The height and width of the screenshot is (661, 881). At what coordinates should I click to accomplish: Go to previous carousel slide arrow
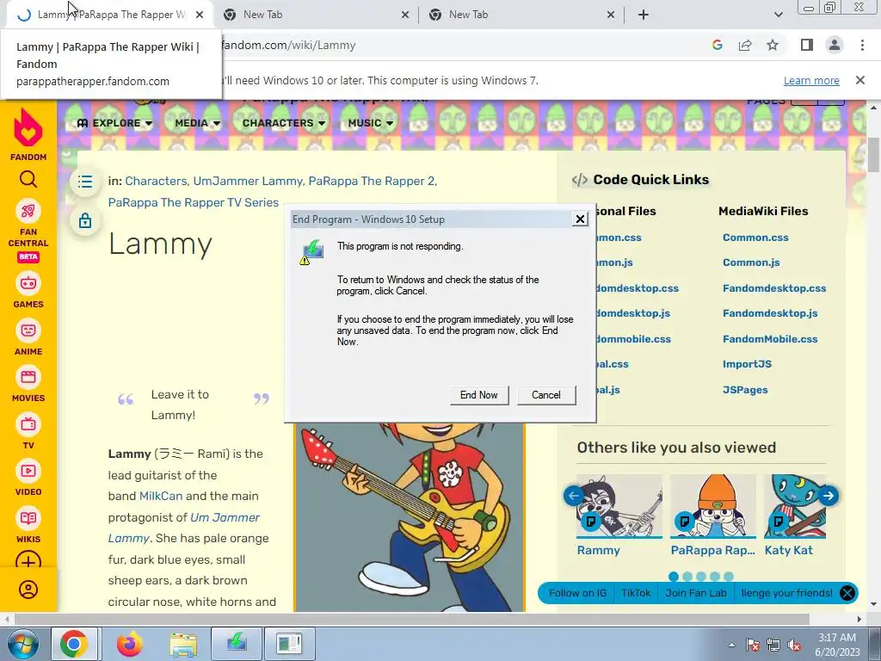(x=574, y=496)
